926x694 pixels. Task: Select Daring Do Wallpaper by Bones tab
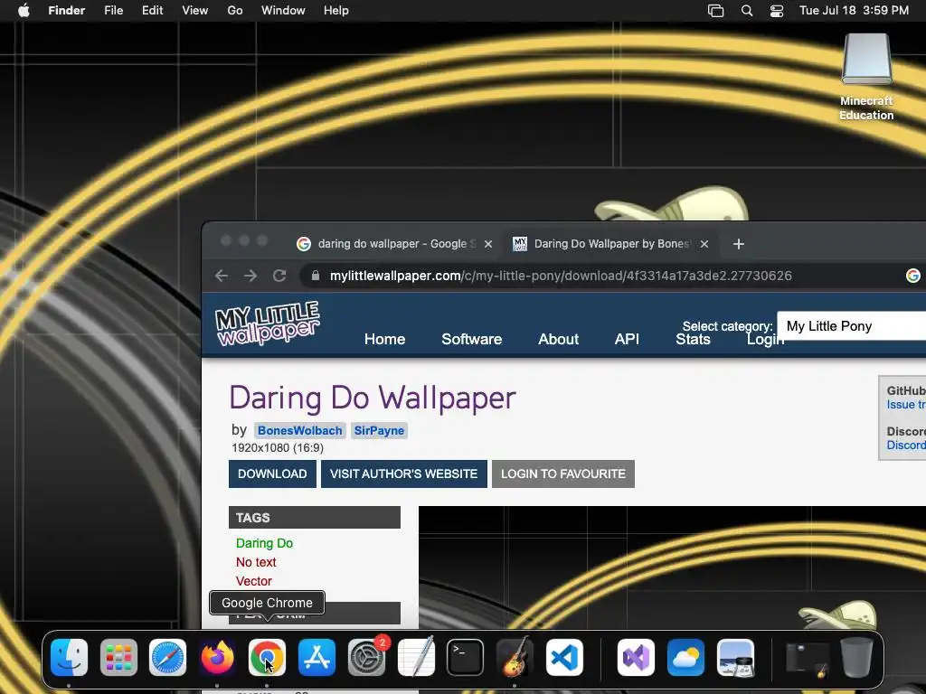pyautogui.click(x=610, y=244)
